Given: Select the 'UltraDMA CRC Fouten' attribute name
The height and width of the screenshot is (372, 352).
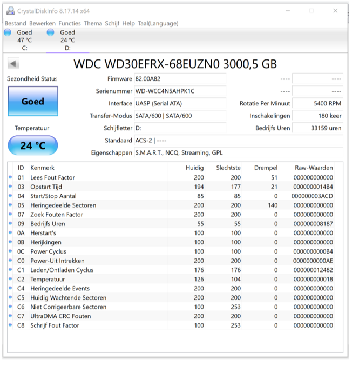Looking at the screenshot, I should tap(60, 316).
